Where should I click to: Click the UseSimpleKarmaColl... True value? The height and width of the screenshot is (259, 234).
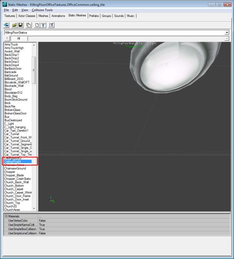[42, 225]
